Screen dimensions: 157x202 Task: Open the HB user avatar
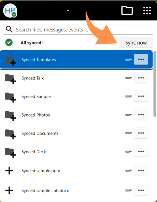click(10, 10)
